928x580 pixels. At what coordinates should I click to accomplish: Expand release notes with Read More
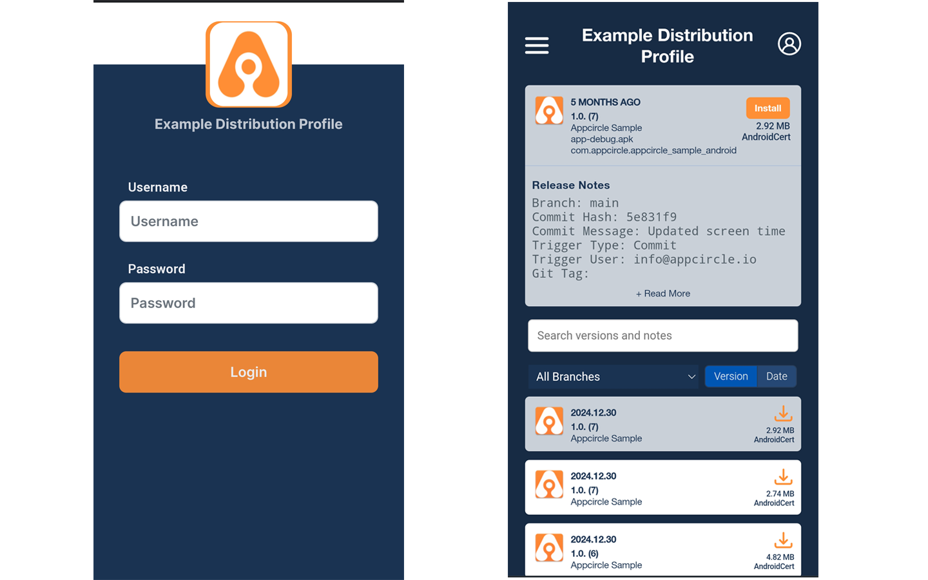click(x=662, y=293)
